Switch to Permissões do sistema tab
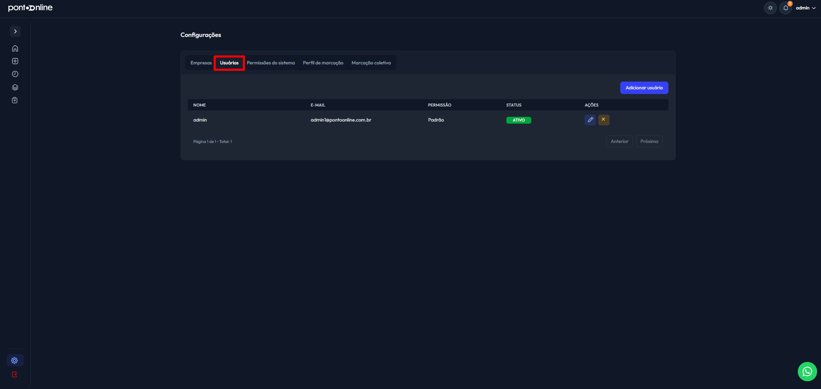 click(271, 63)
